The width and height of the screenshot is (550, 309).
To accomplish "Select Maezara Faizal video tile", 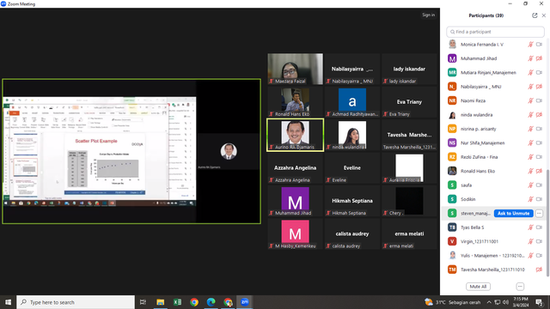I will coord(296,69).
